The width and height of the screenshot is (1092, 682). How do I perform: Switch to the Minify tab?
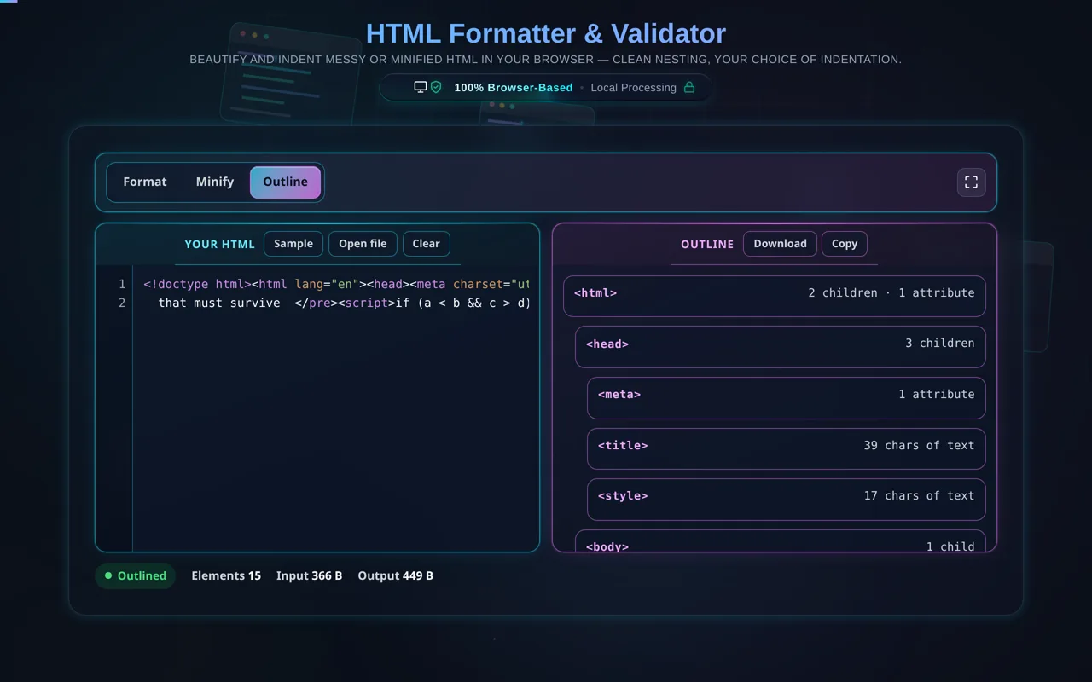215,182
